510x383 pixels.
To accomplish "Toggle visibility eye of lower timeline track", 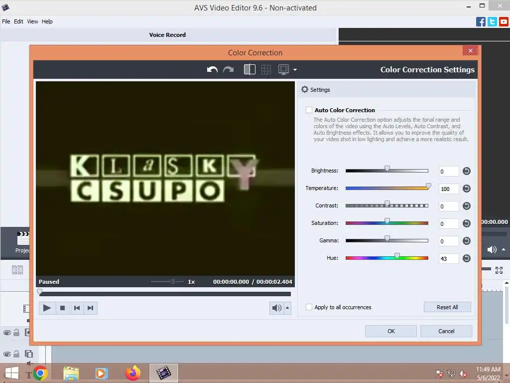I will tap(7, 354).
